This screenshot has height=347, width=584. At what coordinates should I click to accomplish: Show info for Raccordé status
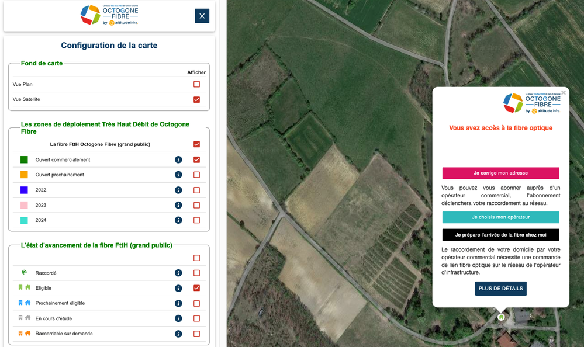(178, 273)
